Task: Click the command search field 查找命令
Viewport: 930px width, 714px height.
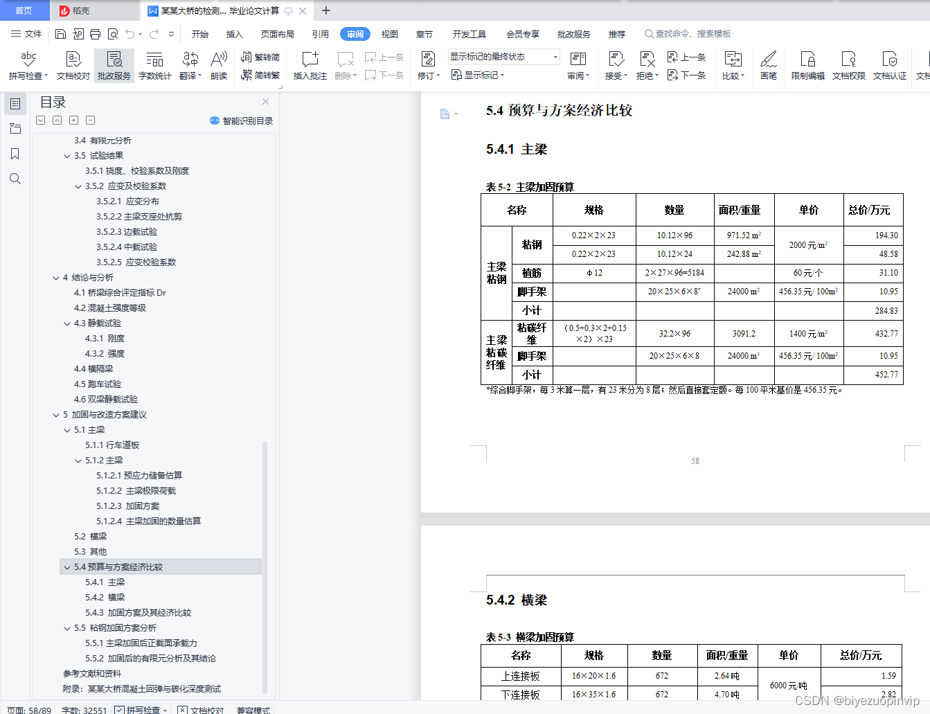Action: click(x=687, y=34)
